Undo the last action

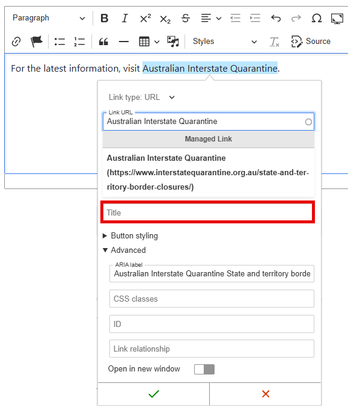point(276,18)
